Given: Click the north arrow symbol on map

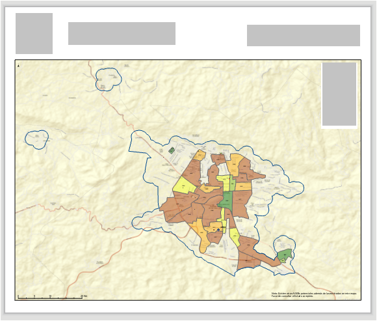Looking at the screenshot, I should coord(18,65).
